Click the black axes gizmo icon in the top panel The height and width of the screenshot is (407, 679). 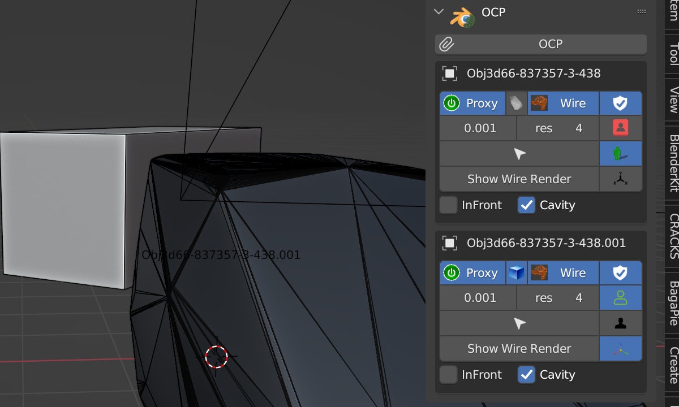click(621, 179)
